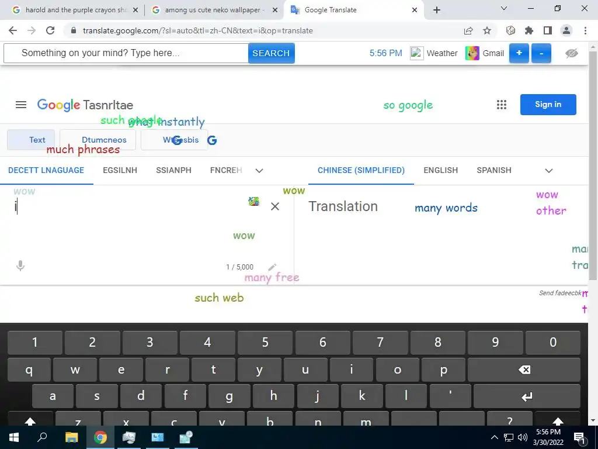Clear source text with the X icon
Viewport: 598px width, 449px height.
pos(274,206)
